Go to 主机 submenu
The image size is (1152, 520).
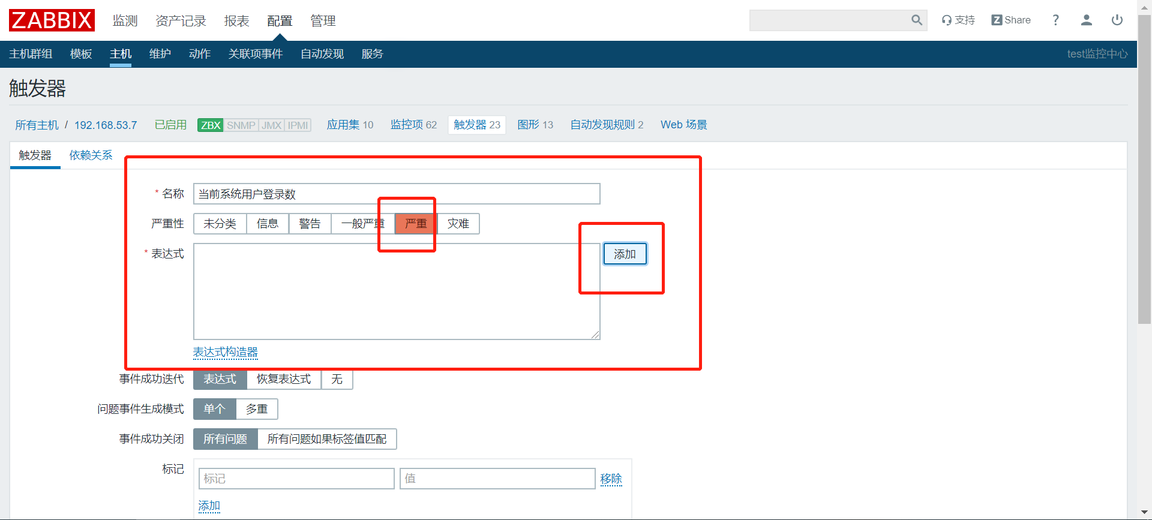pyautogui.click(x=121, y=54)
